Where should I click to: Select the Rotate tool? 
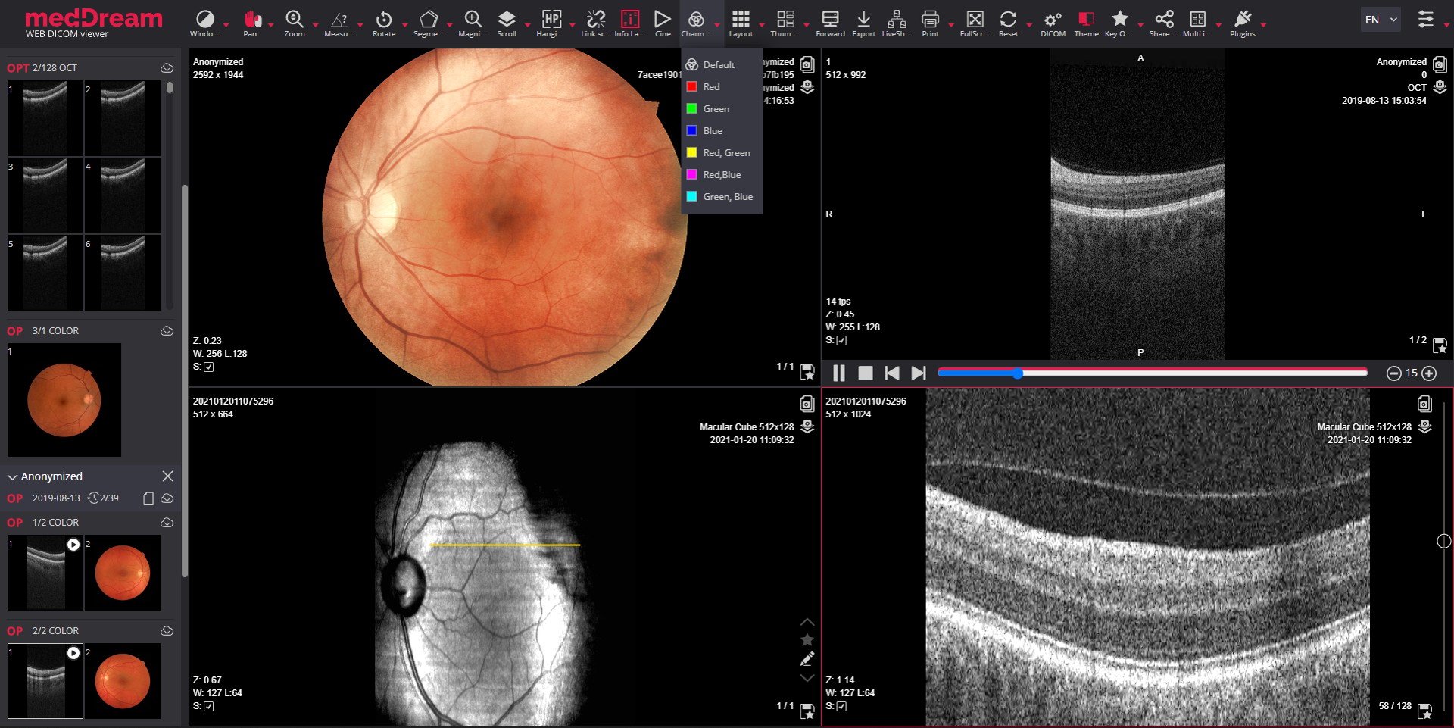384,23
